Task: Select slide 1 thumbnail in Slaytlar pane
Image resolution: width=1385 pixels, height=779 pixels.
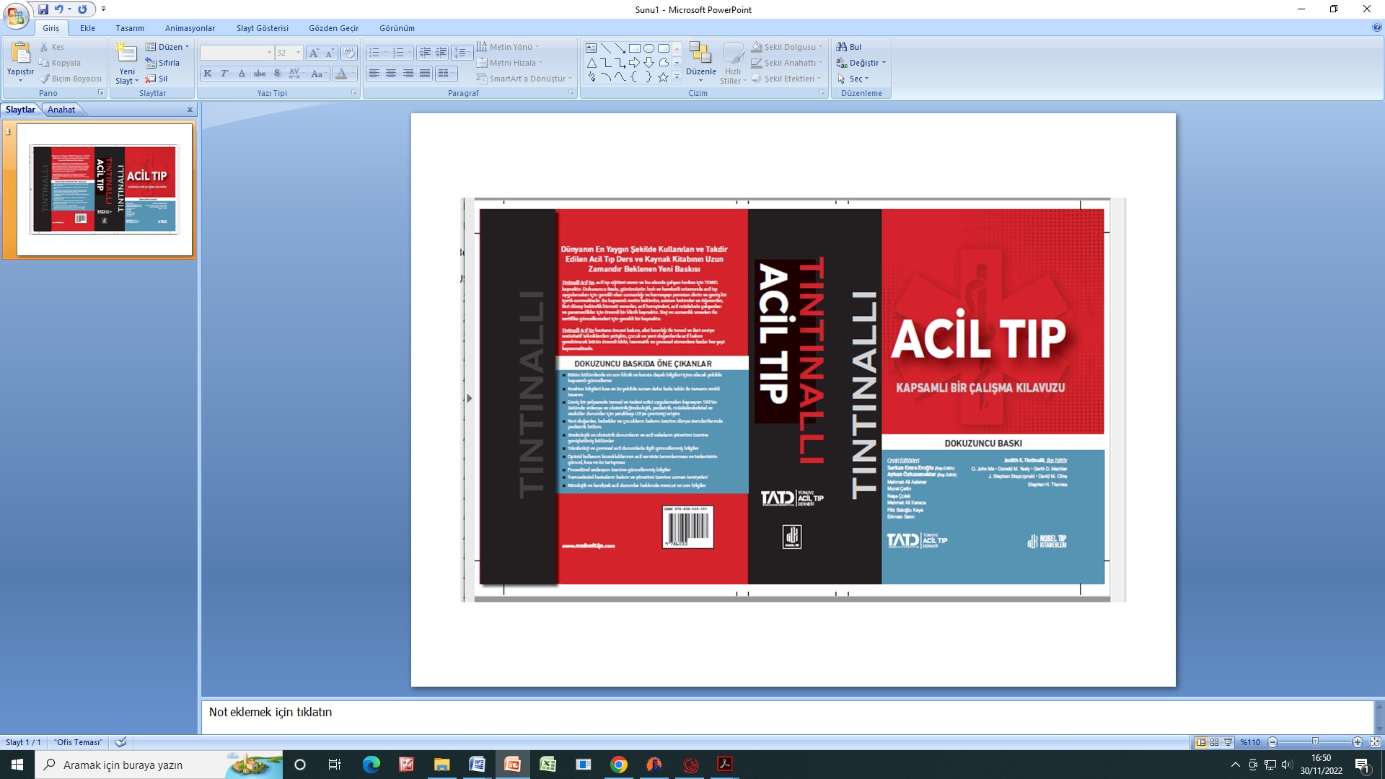Action: 105,189
